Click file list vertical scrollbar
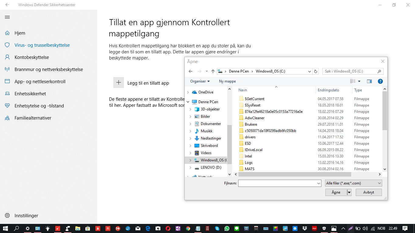Viewport: 415px width, 233px height. pyautogui.click(x=385, y=110)
